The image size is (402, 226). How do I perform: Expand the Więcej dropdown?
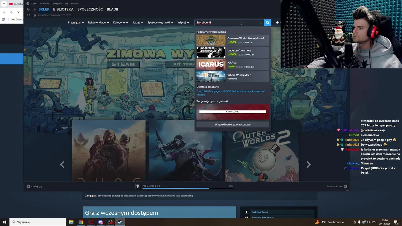[183, 23]
